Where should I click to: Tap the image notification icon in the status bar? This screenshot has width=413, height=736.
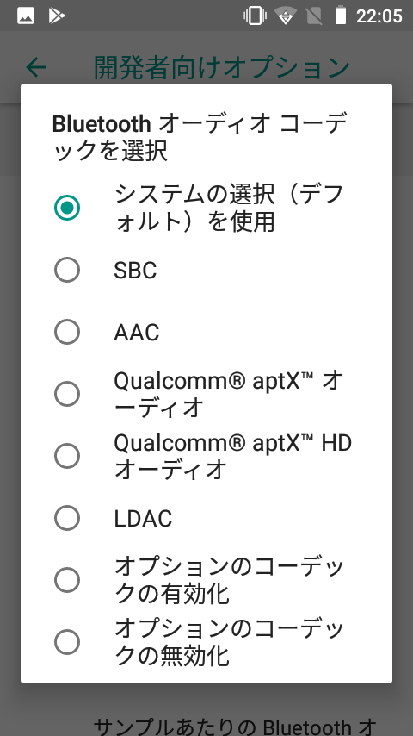click(x=26, y=16)
